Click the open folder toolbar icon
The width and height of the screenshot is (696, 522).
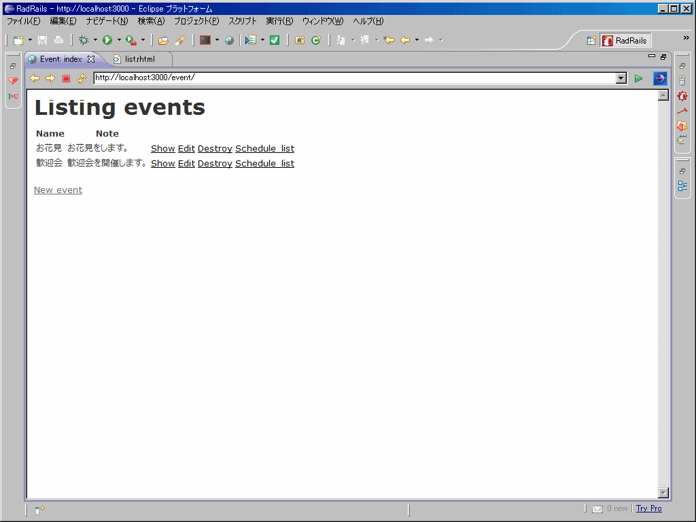click(163, 40)
